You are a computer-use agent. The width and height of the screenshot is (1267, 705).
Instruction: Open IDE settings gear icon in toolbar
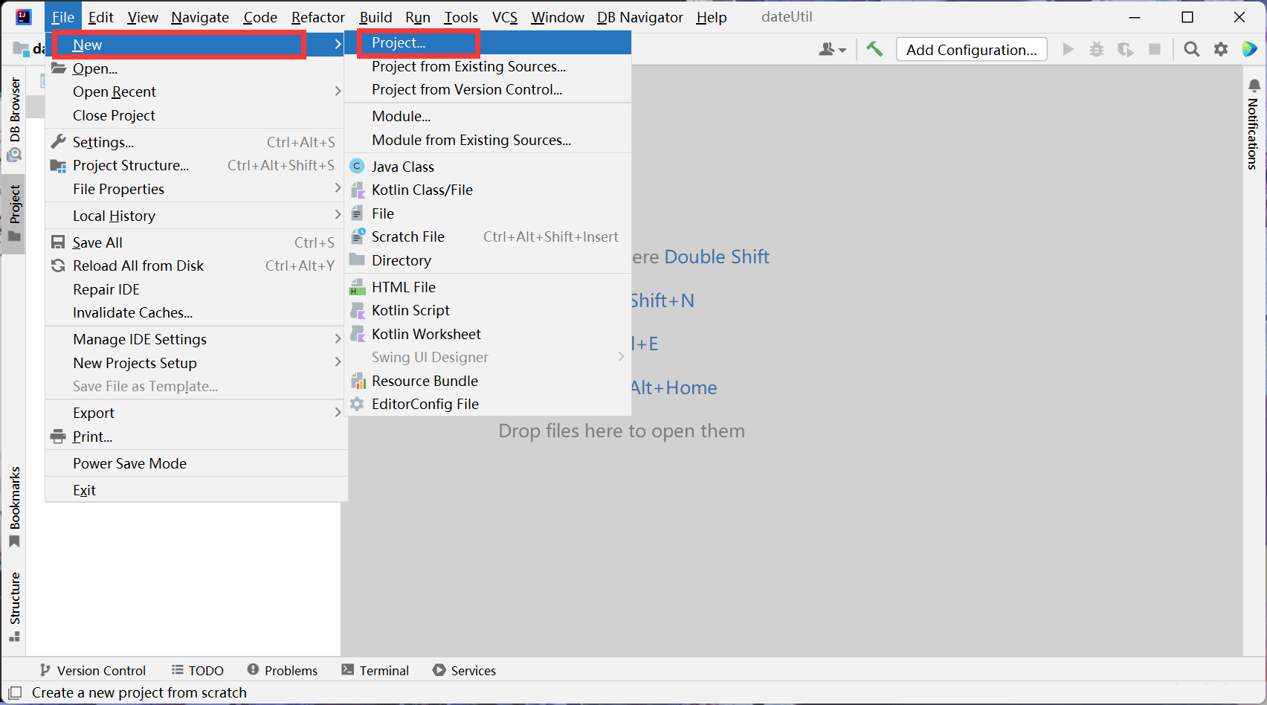point(1221,50)
